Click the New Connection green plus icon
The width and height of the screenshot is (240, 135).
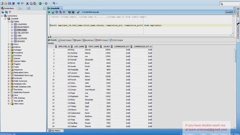(3, 12)
